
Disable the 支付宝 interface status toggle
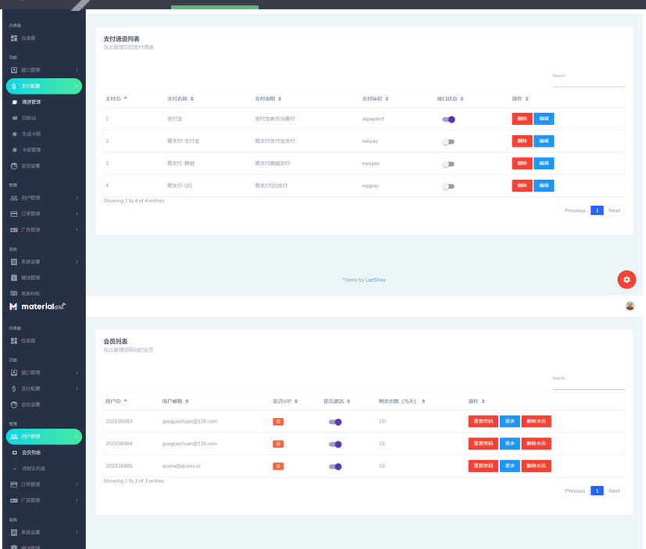448,119
